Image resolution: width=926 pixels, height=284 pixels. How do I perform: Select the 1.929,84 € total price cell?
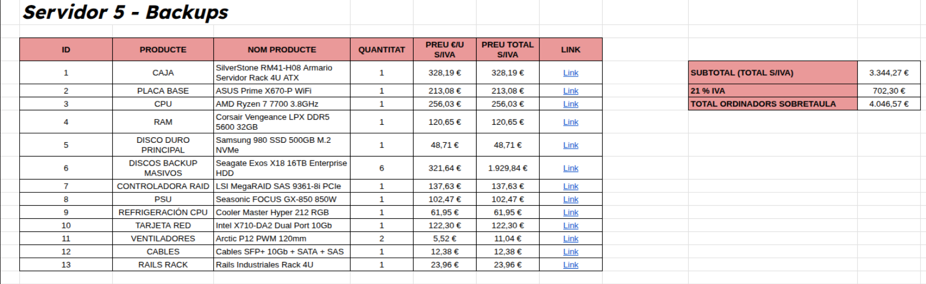point(507,168)
